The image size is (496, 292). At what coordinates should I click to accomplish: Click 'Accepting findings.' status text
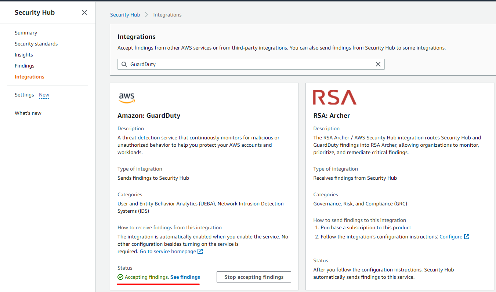point(147,277)
